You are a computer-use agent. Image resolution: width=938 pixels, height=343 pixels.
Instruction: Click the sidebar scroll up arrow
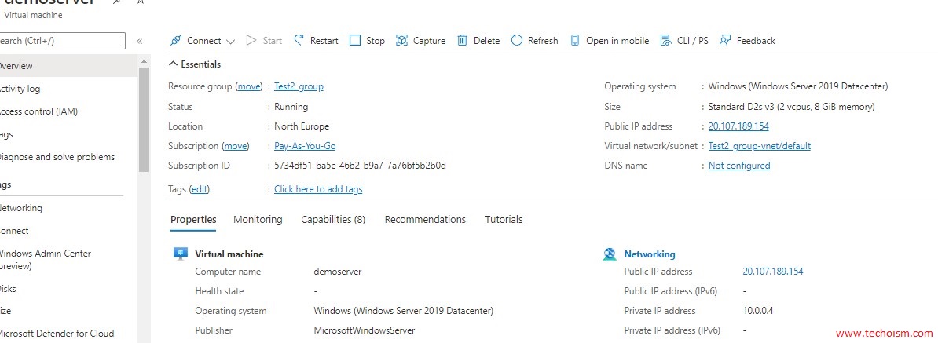(x=144, y=61)
